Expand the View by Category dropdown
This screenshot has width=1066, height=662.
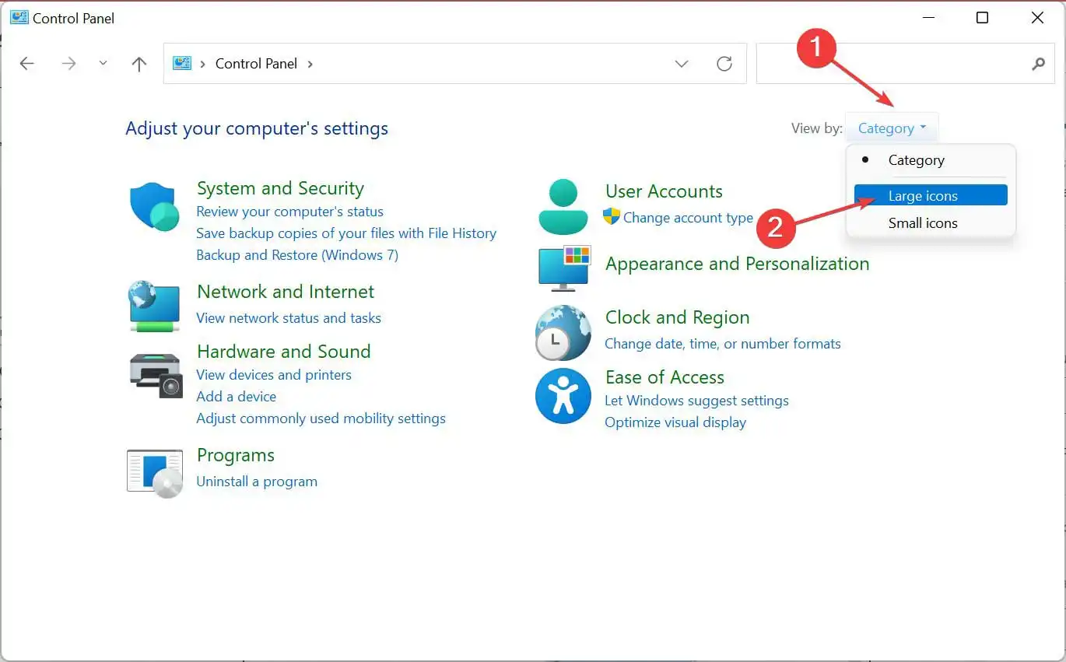coord(892,128)
